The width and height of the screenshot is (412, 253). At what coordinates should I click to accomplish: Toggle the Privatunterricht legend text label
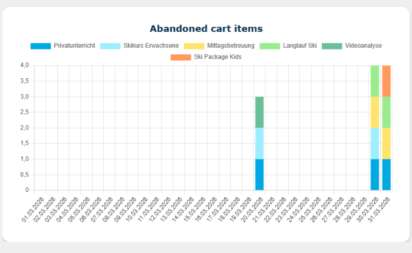click(74, 46)
